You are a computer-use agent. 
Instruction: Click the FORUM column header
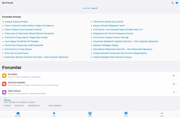(x=7, y=106)
